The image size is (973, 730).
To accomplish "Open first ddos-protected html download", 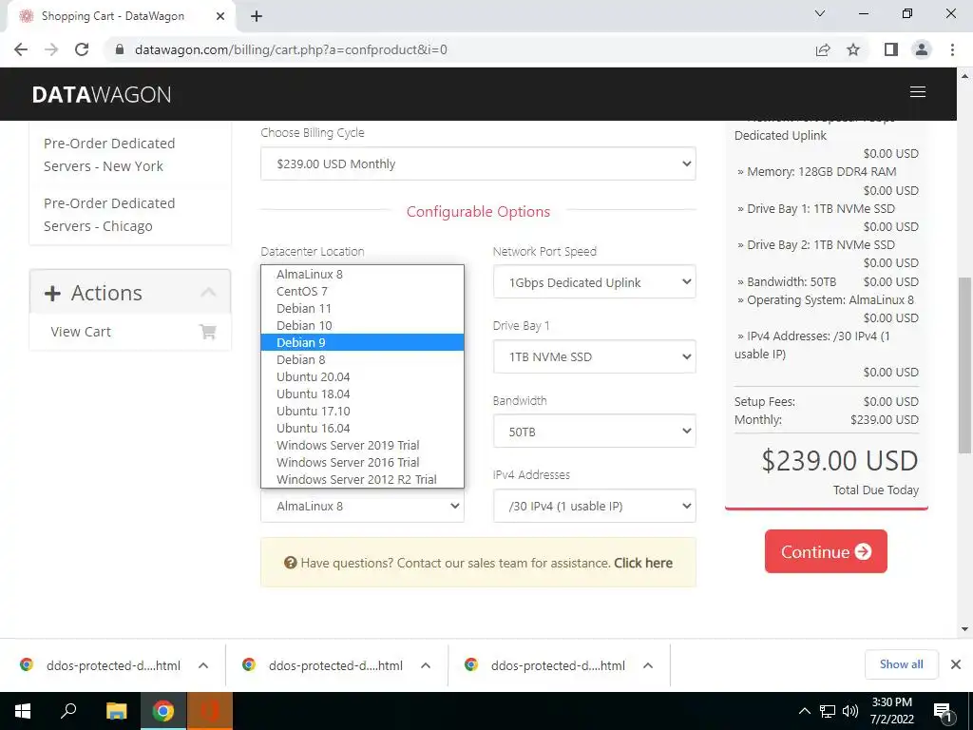I will tap(113, 665).
